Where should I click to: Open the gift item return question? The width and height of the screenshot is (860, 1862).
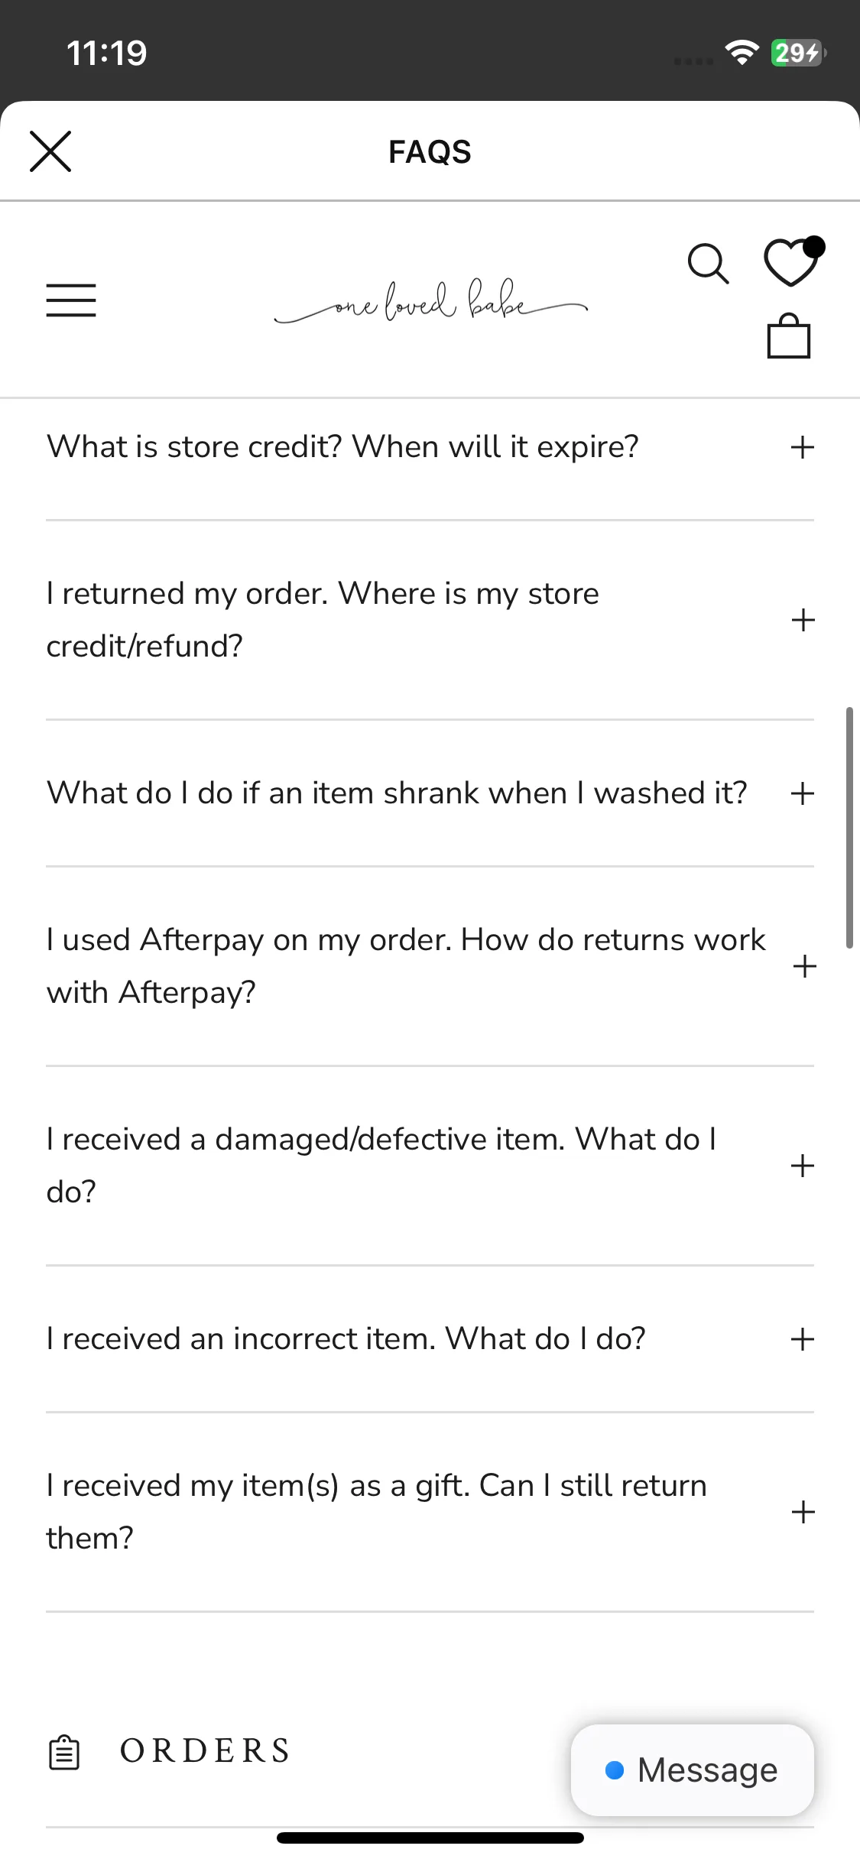point(430,1512)
